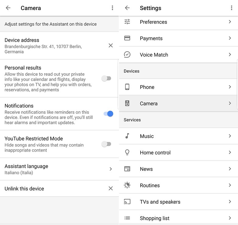Click the chevron on Camera row

pos(230,103)
